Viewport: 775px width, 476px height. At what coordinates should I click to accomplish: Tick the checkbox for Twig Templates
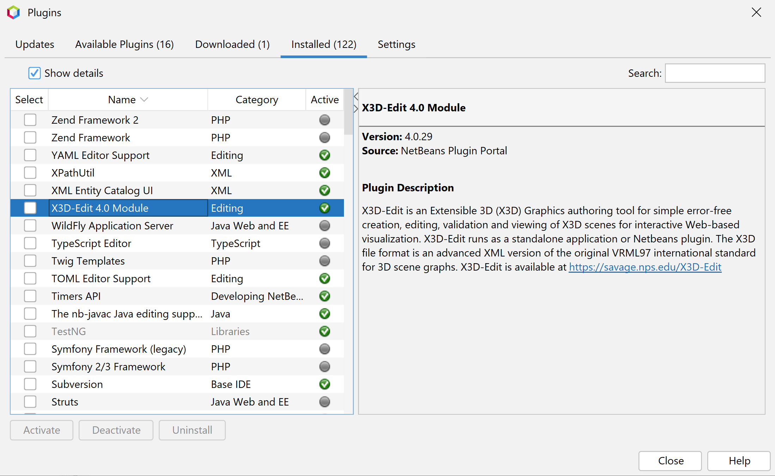[x=30, y=261]
